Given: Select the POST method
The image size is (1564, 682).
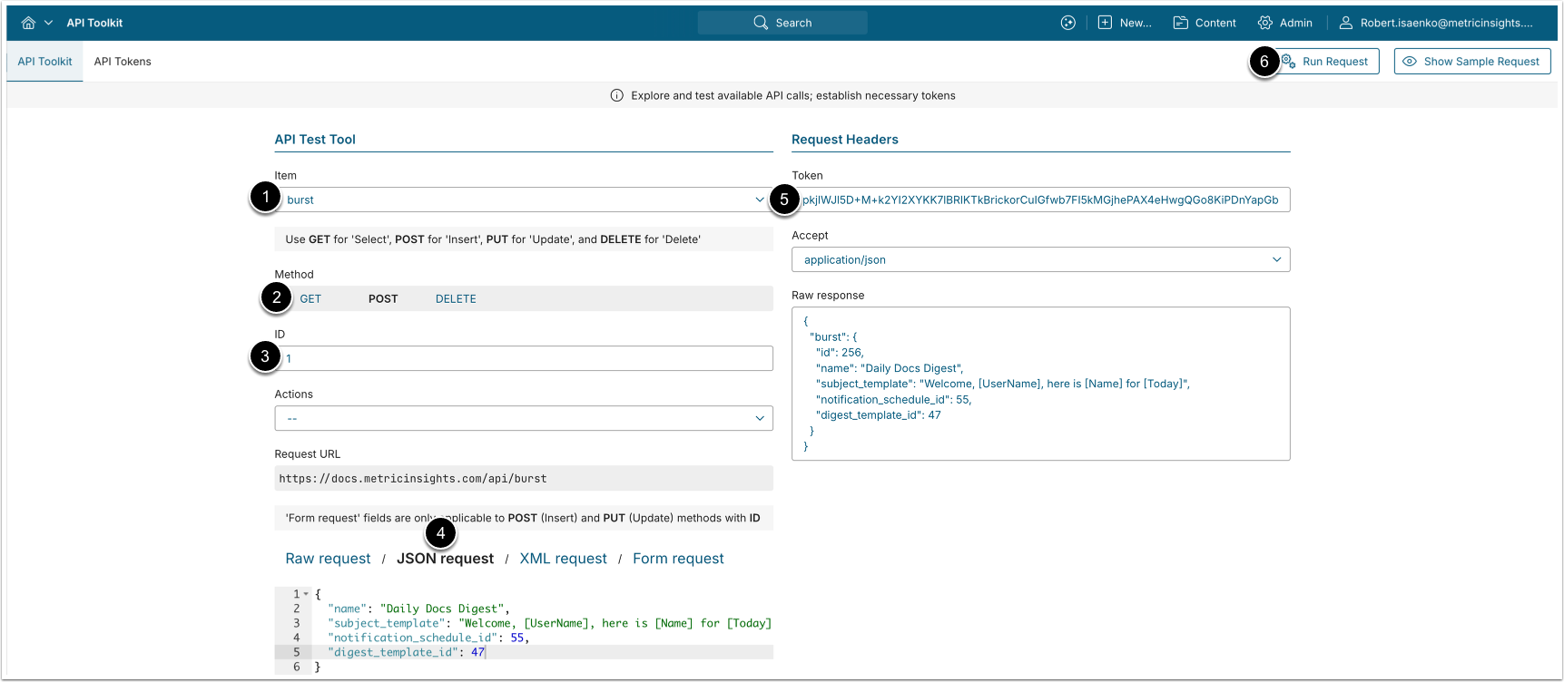Looking at the screenshot, I should [x=383, y=298].
